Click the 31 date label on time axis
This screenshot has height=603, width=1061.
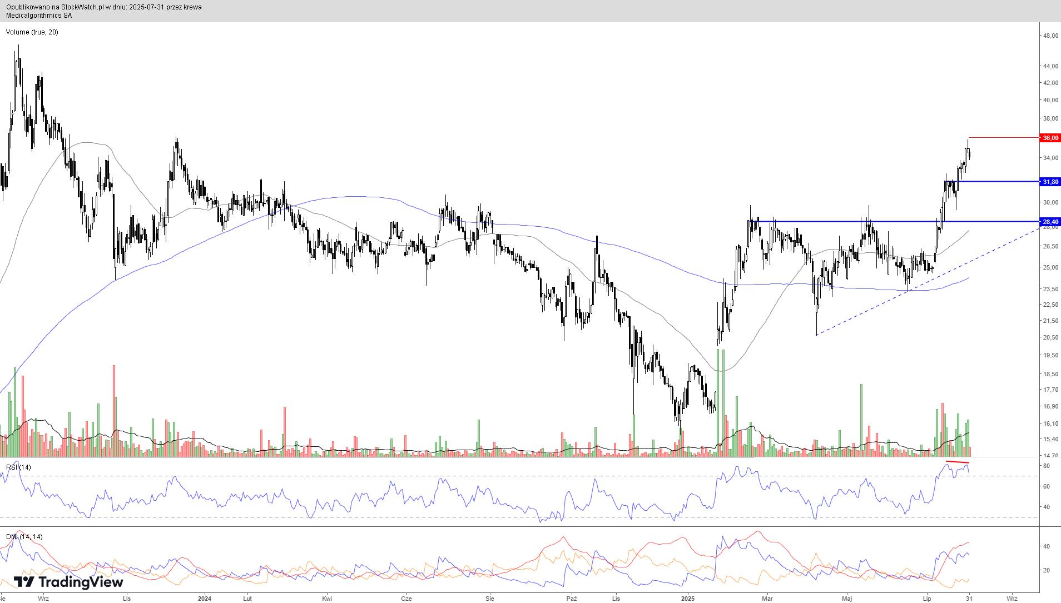point(969,599)
